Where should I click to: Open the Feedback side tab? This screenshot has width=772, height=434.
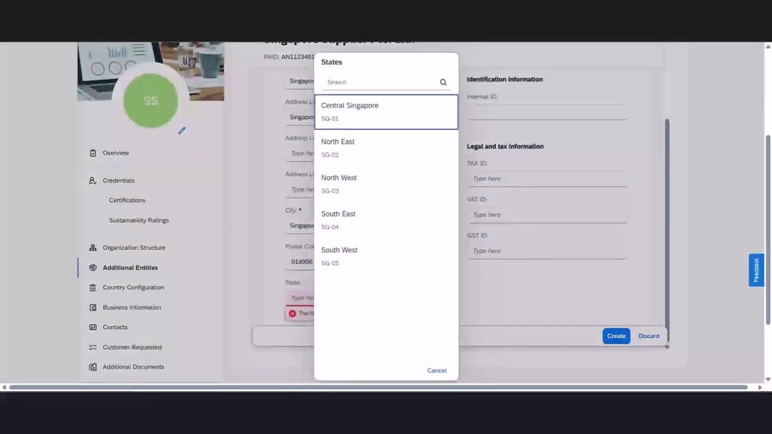point(756,270)
